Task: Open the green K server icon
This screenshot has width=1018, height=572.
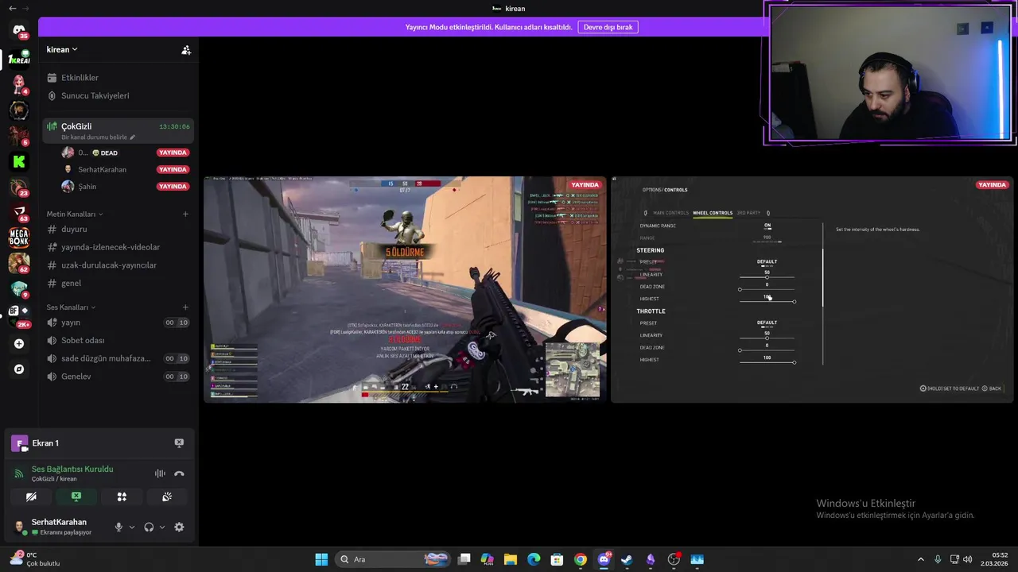Action: [x=19, y=161]
